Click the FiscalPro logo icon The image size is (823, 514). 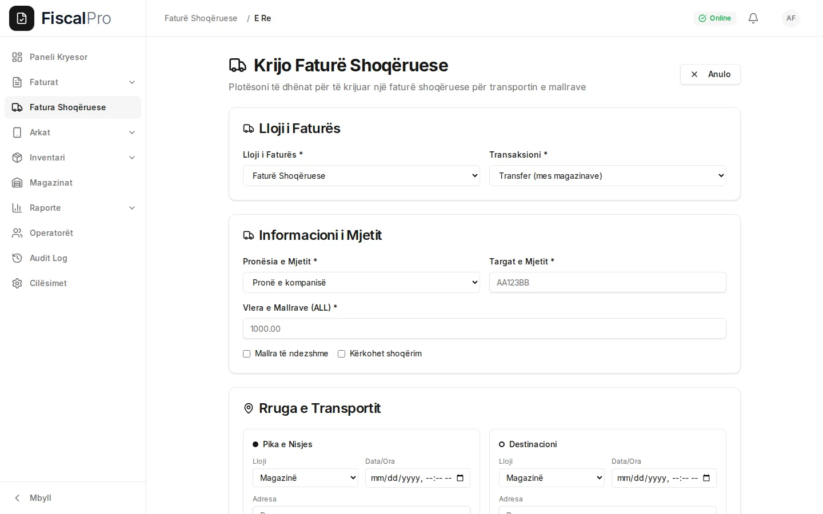[22, 18]
